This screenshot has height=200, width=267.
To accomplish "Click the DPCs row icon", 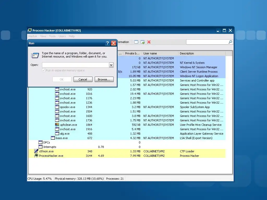I will (40, 142).
